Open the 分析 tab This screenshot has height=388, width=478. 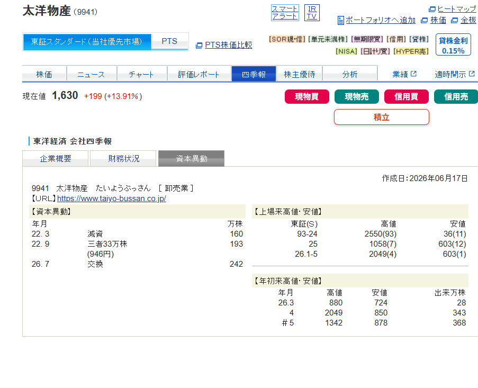350,74
